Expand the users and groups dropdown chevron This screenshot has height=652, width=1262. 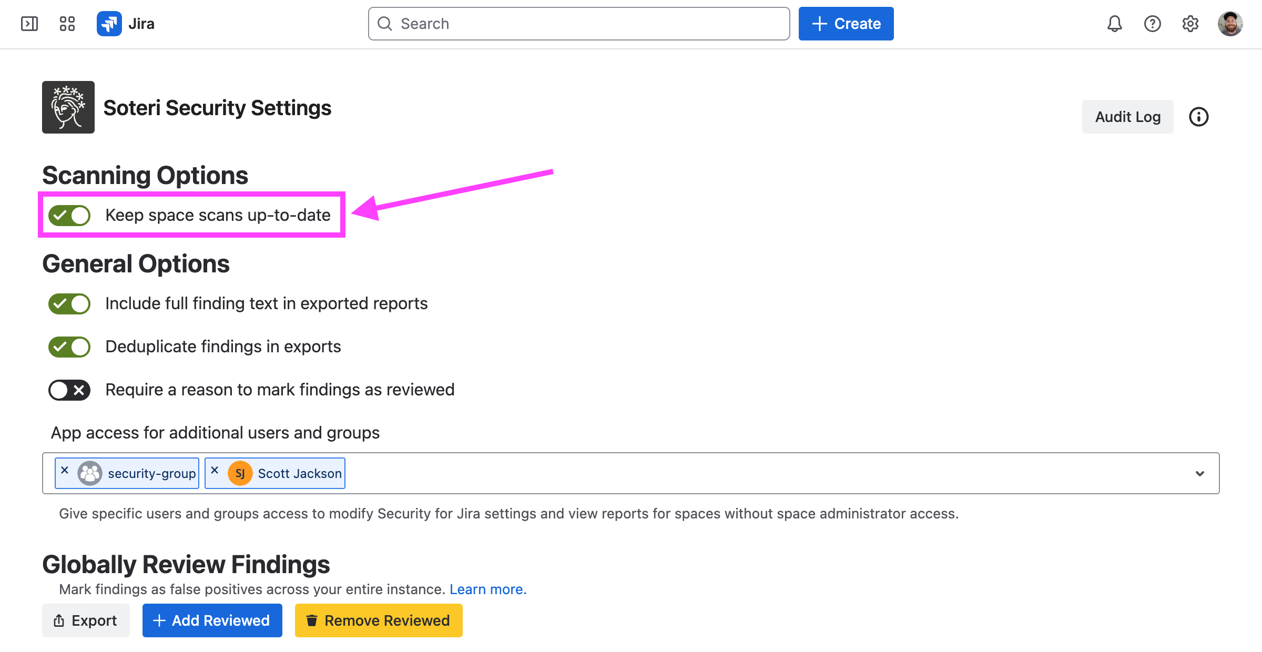coord(1199,473)
